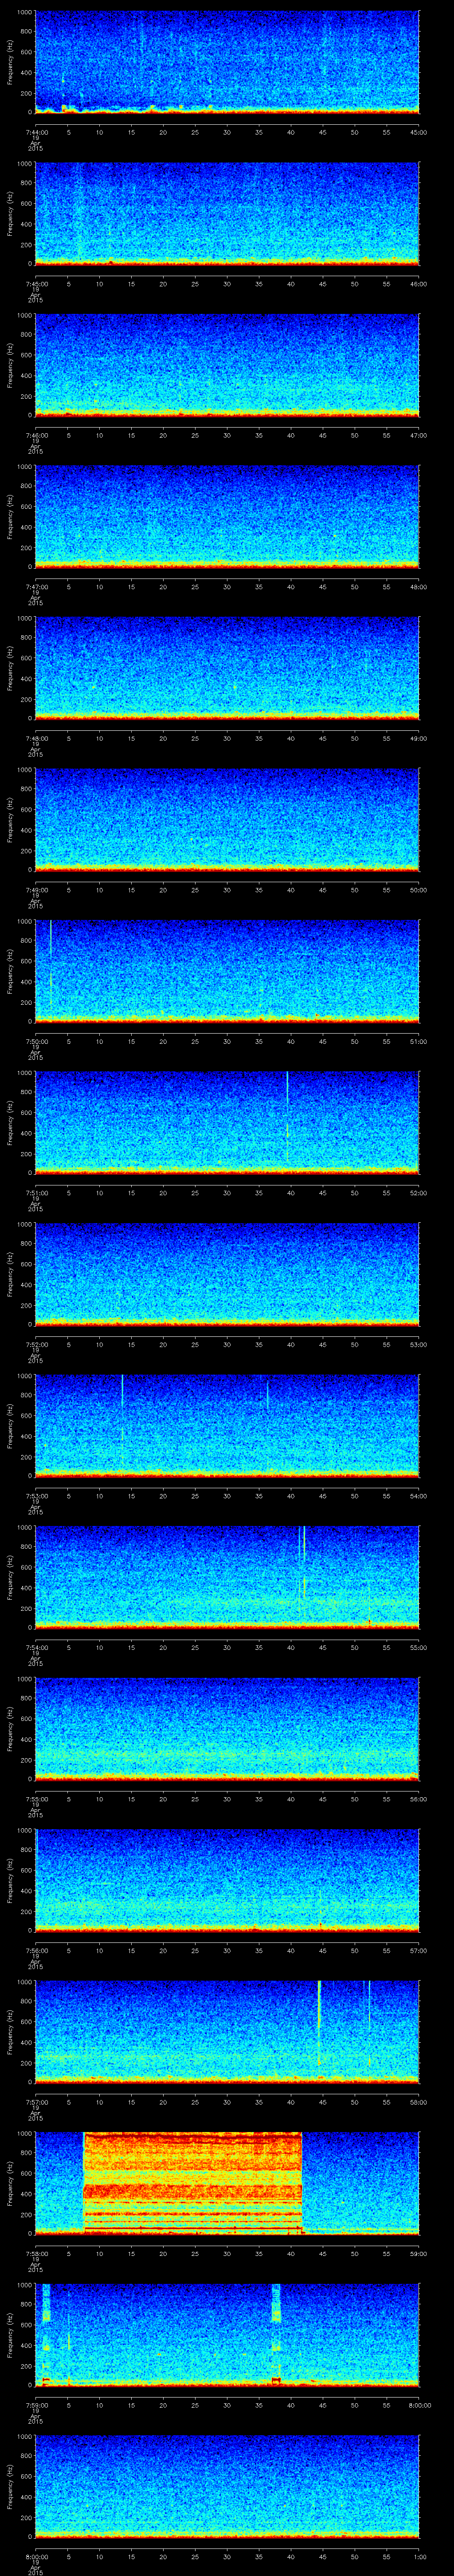Open the spectrogram panel starting at 7:46:00

[227, 365]
